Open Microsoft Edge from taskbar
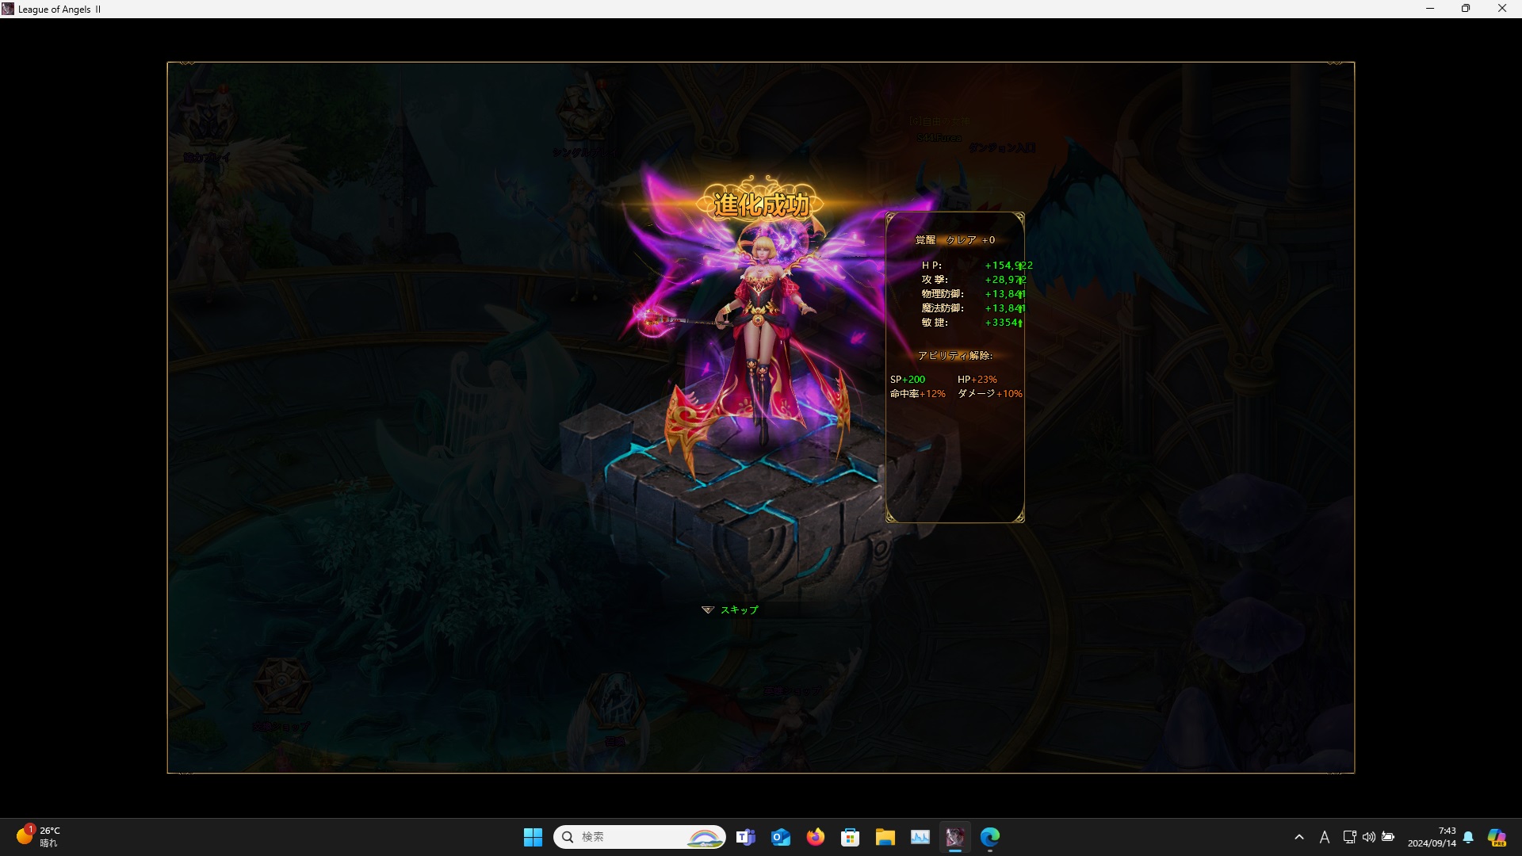This screenshot has height=856, width=1522. 990,837
